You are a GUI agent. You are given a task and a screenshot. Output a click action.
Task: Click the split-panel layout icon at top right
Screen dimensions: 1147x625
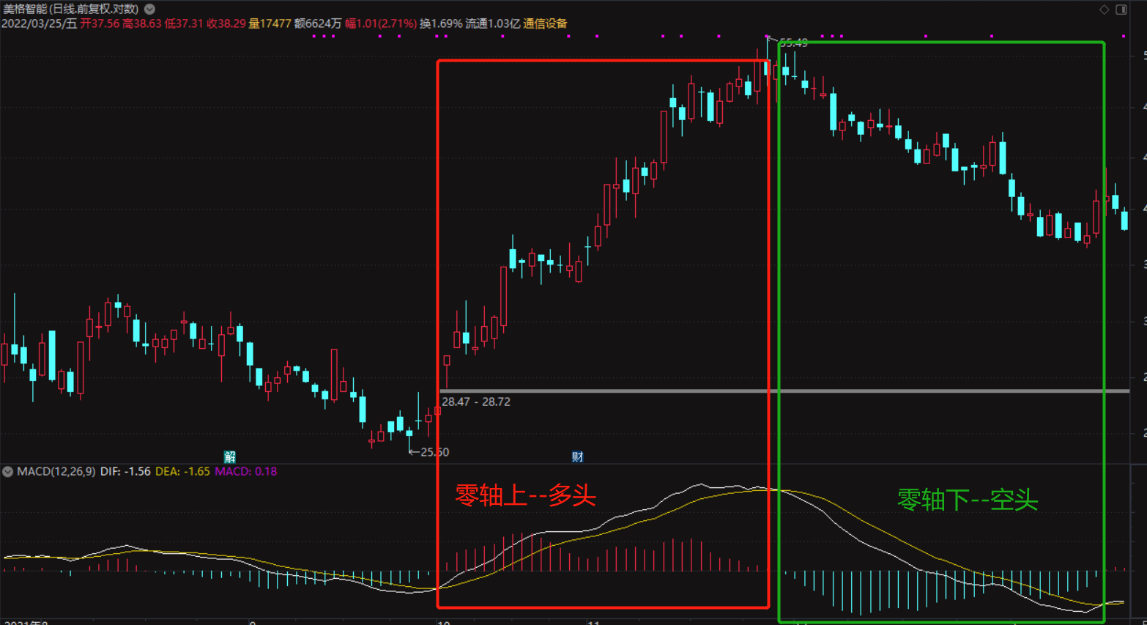click(1121, 10)
